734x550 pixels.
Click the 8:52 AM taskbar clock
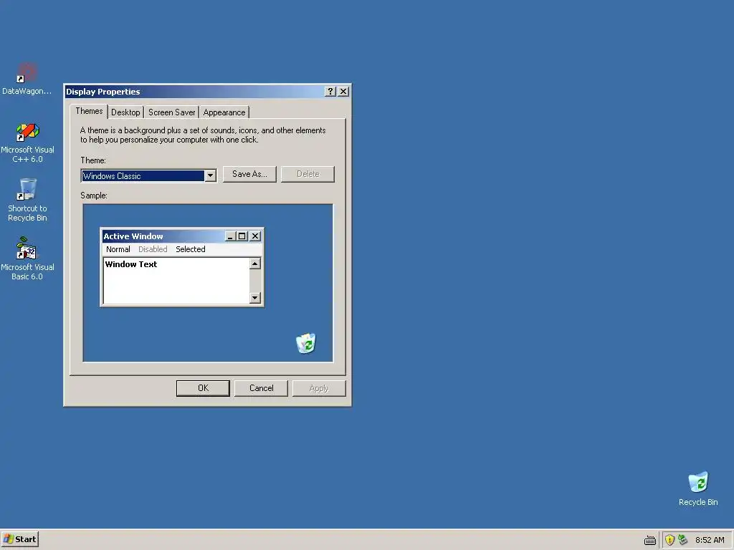pyautogui.click(x=710, y=540)
